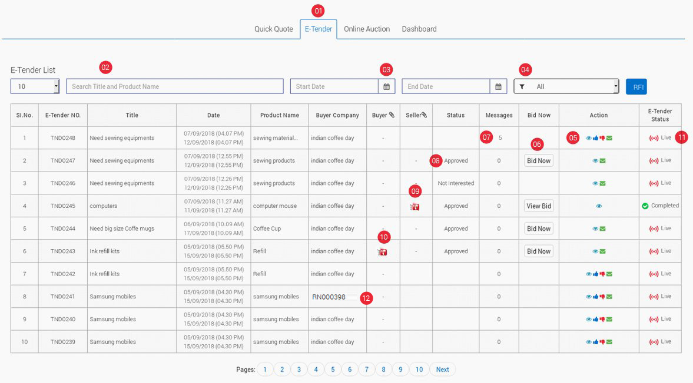Image resolution: width=693 pixels, height=383 pixels.
Task: Open seller attachment file in computers row
Action: pos(415,207)
